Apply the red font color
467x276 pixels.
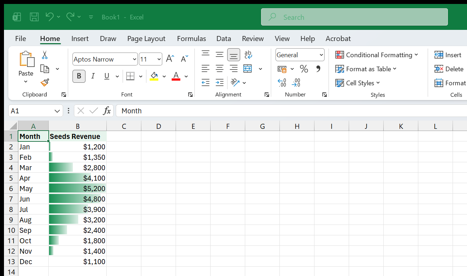(x=176, y=76)
